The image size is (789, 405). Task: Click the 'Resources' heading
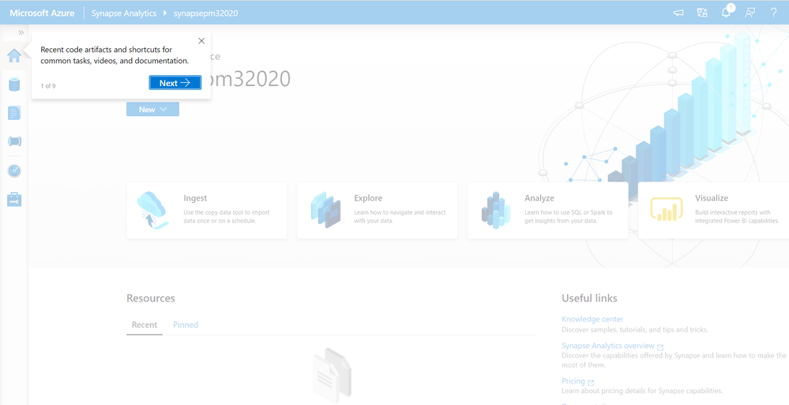pyautogui.click(x=151, y=298)
